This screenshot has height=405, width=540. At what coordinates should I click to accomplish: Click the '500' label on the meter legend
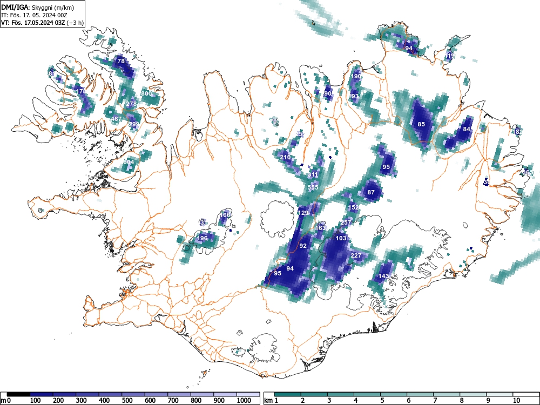(x=127, y=401)
